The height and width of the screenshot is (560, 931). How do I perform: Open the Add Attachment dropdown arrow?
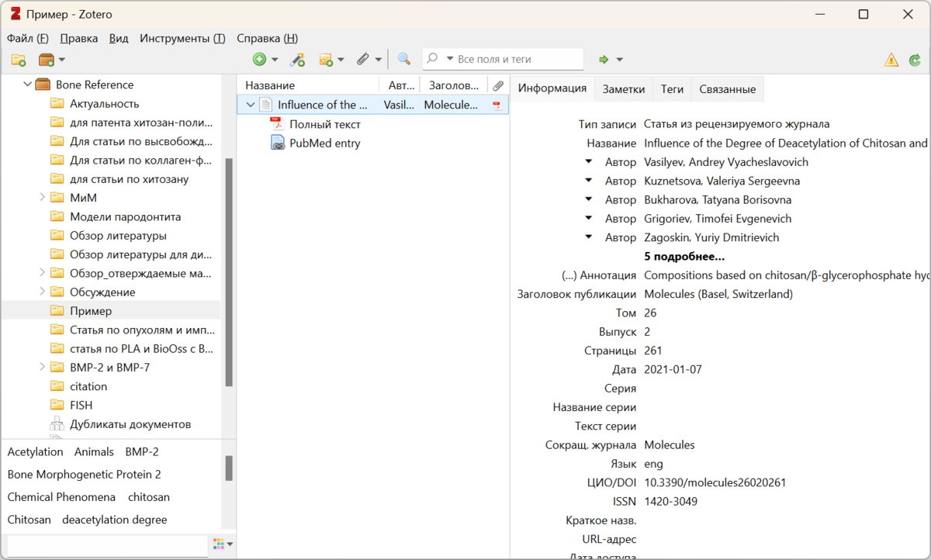tap(379, 60)
